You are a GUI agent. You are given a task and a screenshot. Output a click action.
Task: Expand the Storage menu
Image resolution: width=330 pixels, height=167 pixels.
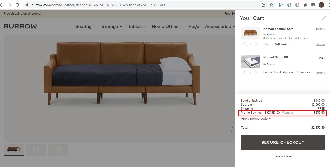coord(112,26)
